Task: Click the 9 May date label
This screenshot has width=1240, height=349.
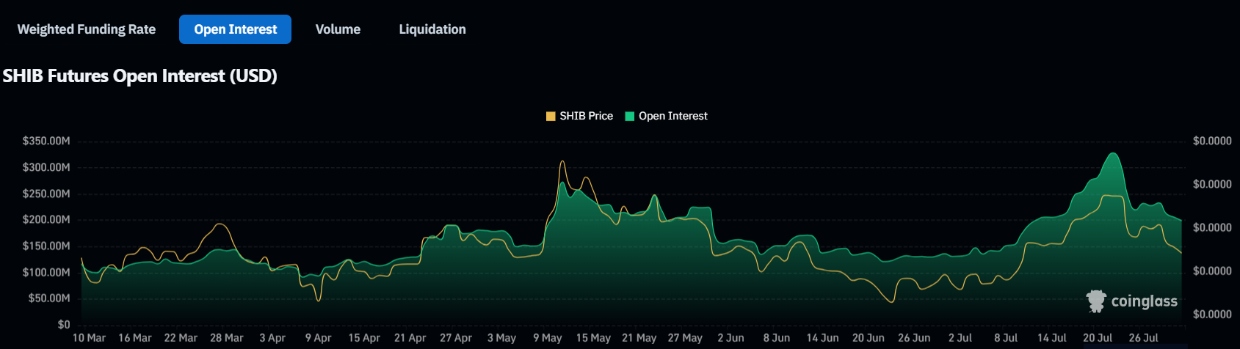Action: tap(547, 338)
